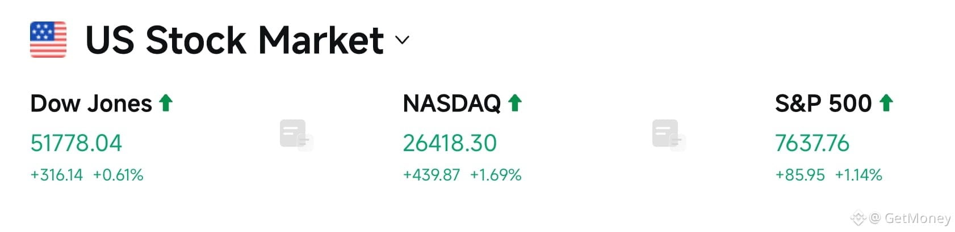Click S&P 500 value 7637.76
Viewport: 955px width, 232px height.
point(812,143)
